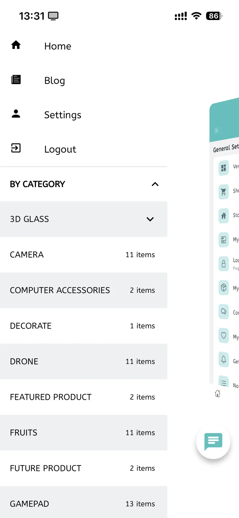Tap the bell notification icon in background settings
Viewport: 239px width, 518px height.
[223, 359]
